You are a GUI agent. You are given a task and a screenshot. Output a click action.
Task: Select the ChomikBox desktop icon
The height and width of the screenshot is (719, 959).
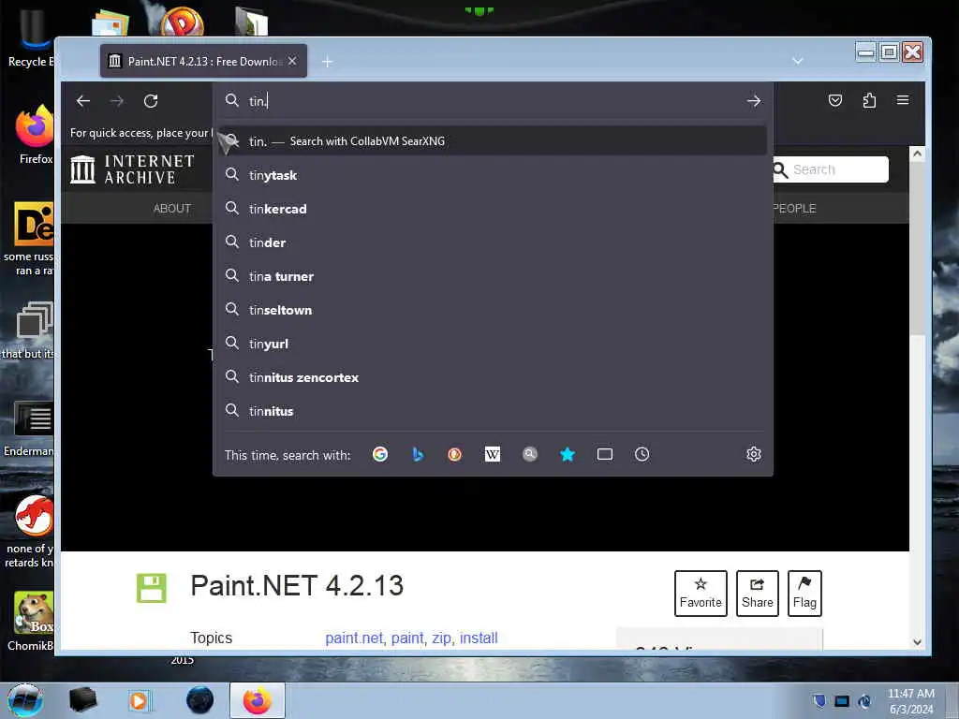[x=32, y=622]
